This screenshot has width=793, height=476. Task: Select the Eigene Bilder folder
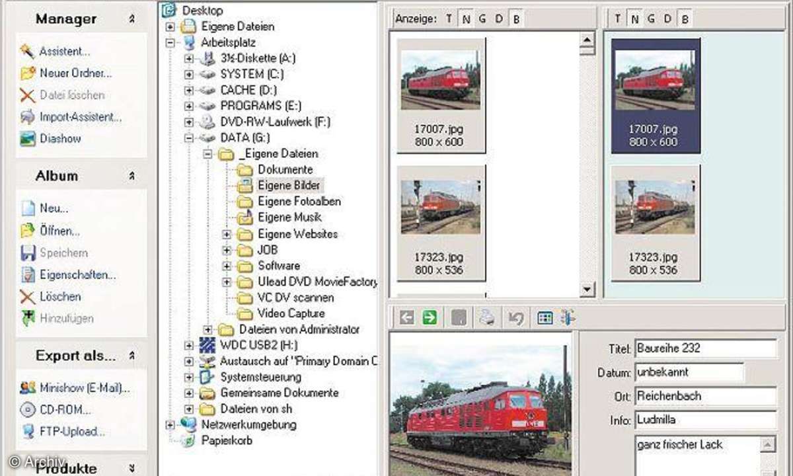[289, 186]
